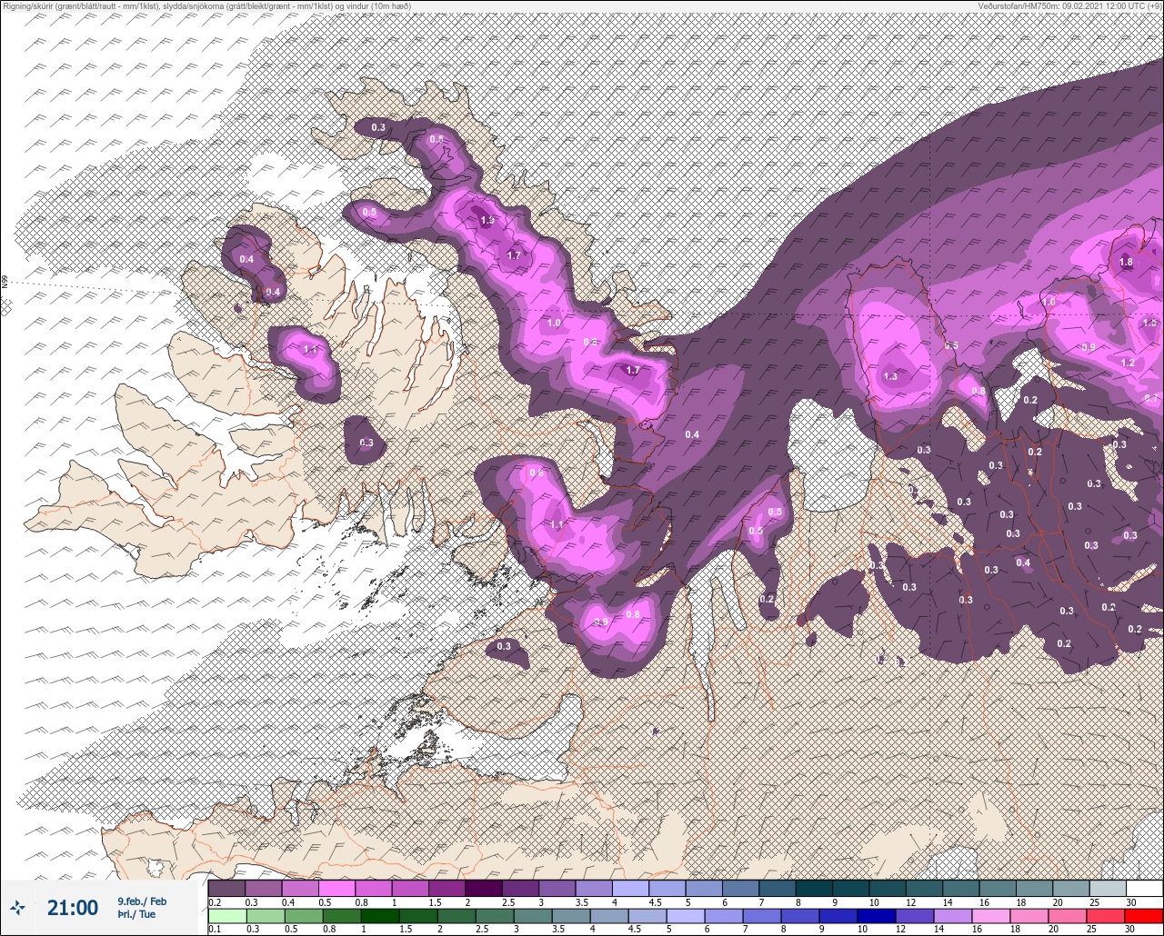Image resolution: width=1164 pixels, height=936 pixels.
Task: Select the pale green 0.1 rain legend swatch
Action: pos(226,916)
